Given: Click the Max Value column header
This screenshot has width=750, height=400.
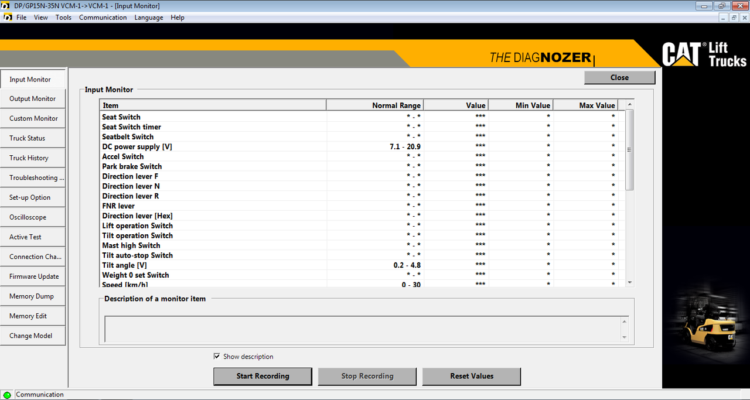Looking at the screenshot, I should point(585,105).
